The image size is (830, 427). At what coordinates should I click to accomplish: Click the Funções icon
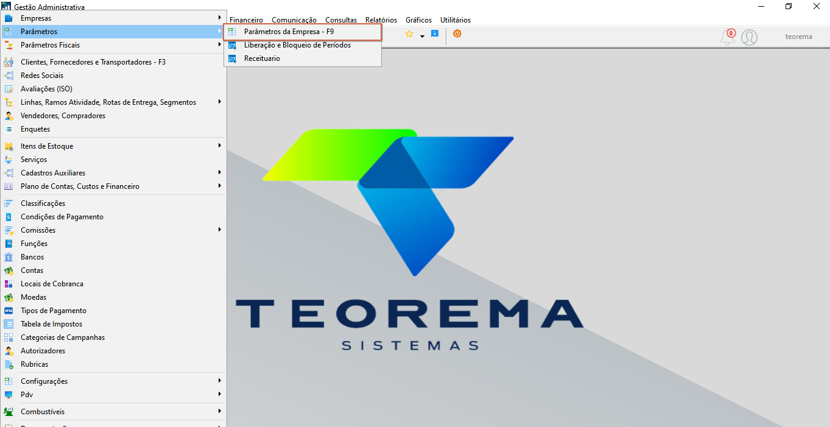9,244
